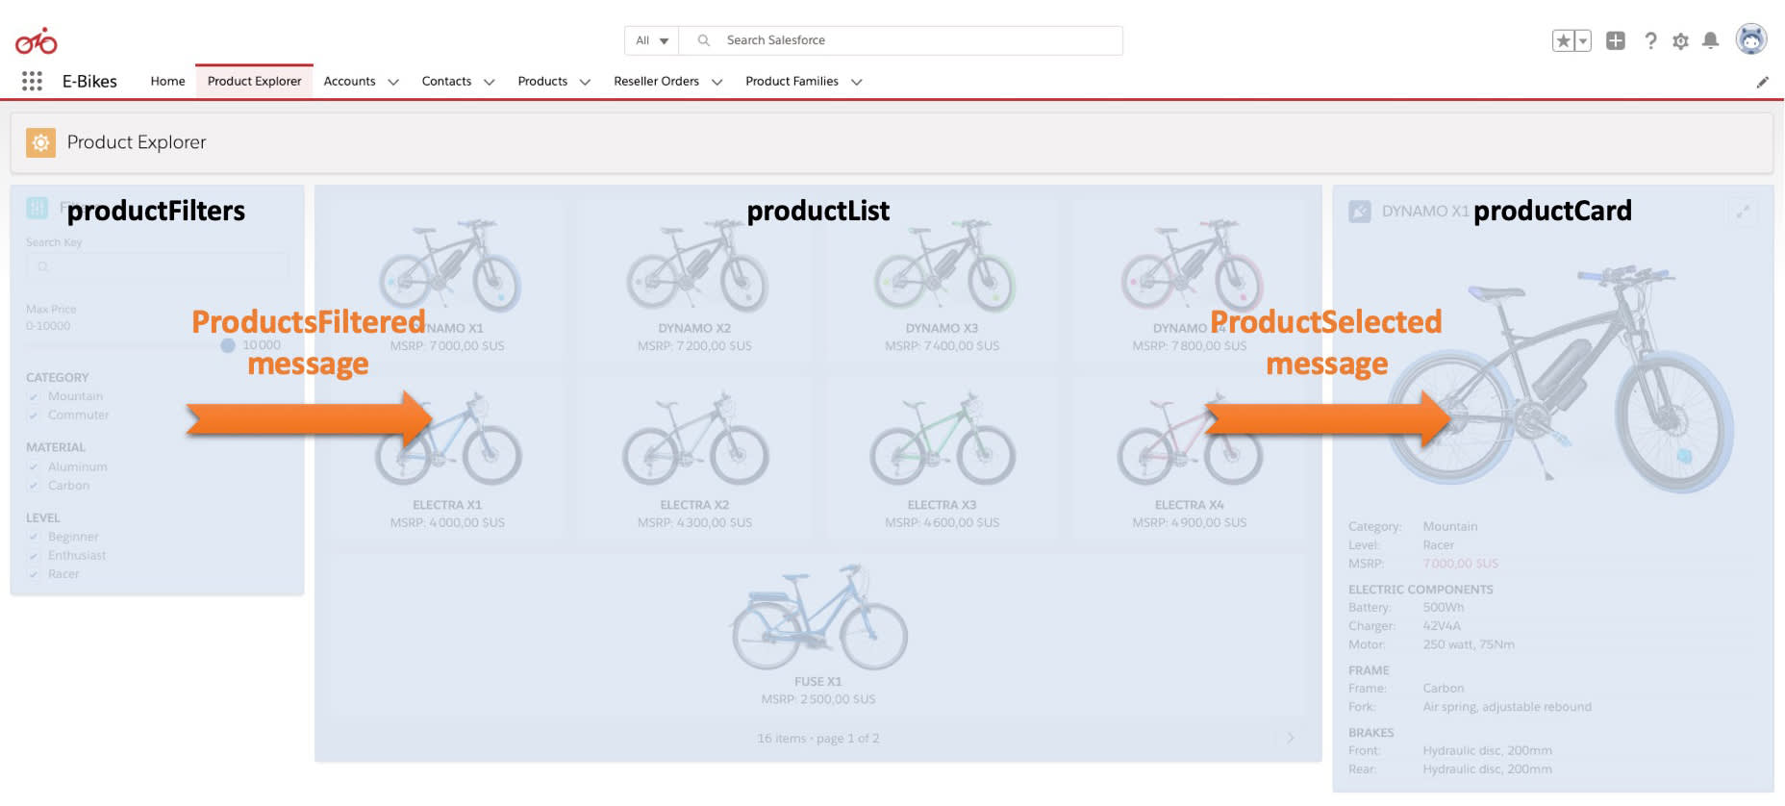This screenshot has width=1785, height=806.
Task: Toggle the Aluminum material checkbox
Action: click(x=34, y=466)
